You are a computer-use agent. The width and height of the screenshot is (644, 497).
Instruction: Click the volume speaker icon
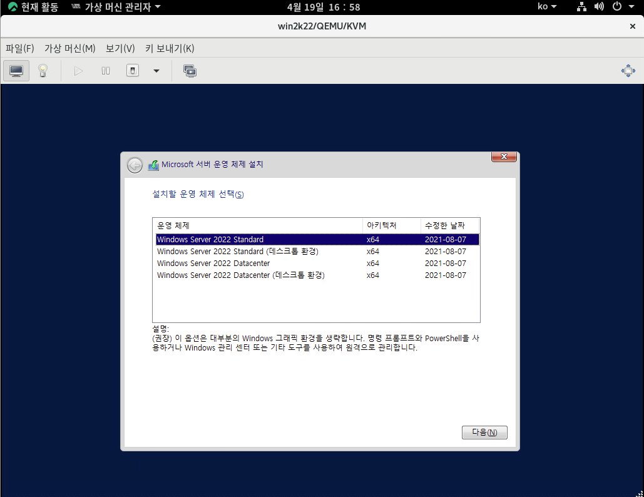click(x=599, y=6)
